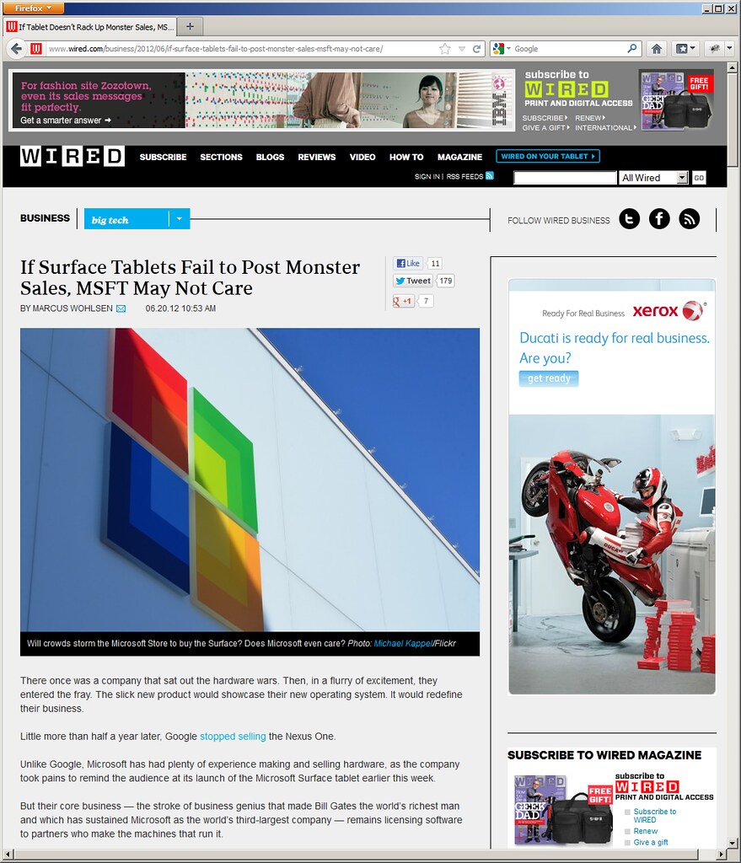The height and width of the screenshot is (863, 741).
Task: Open the VIDEO nav item
Action: pos(362,157)
